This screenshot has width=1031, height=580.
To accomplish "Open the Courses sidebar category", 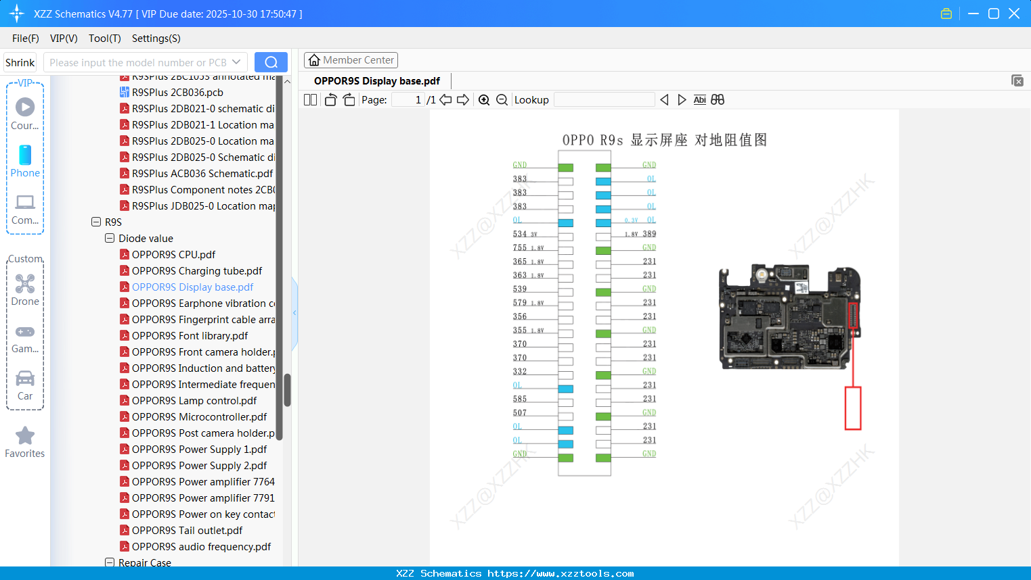I will click(25, 114).
